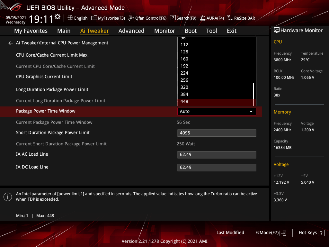Viewport: 329px width, 247px height.
Task: Open the Advanced tab
Action: 131,31
